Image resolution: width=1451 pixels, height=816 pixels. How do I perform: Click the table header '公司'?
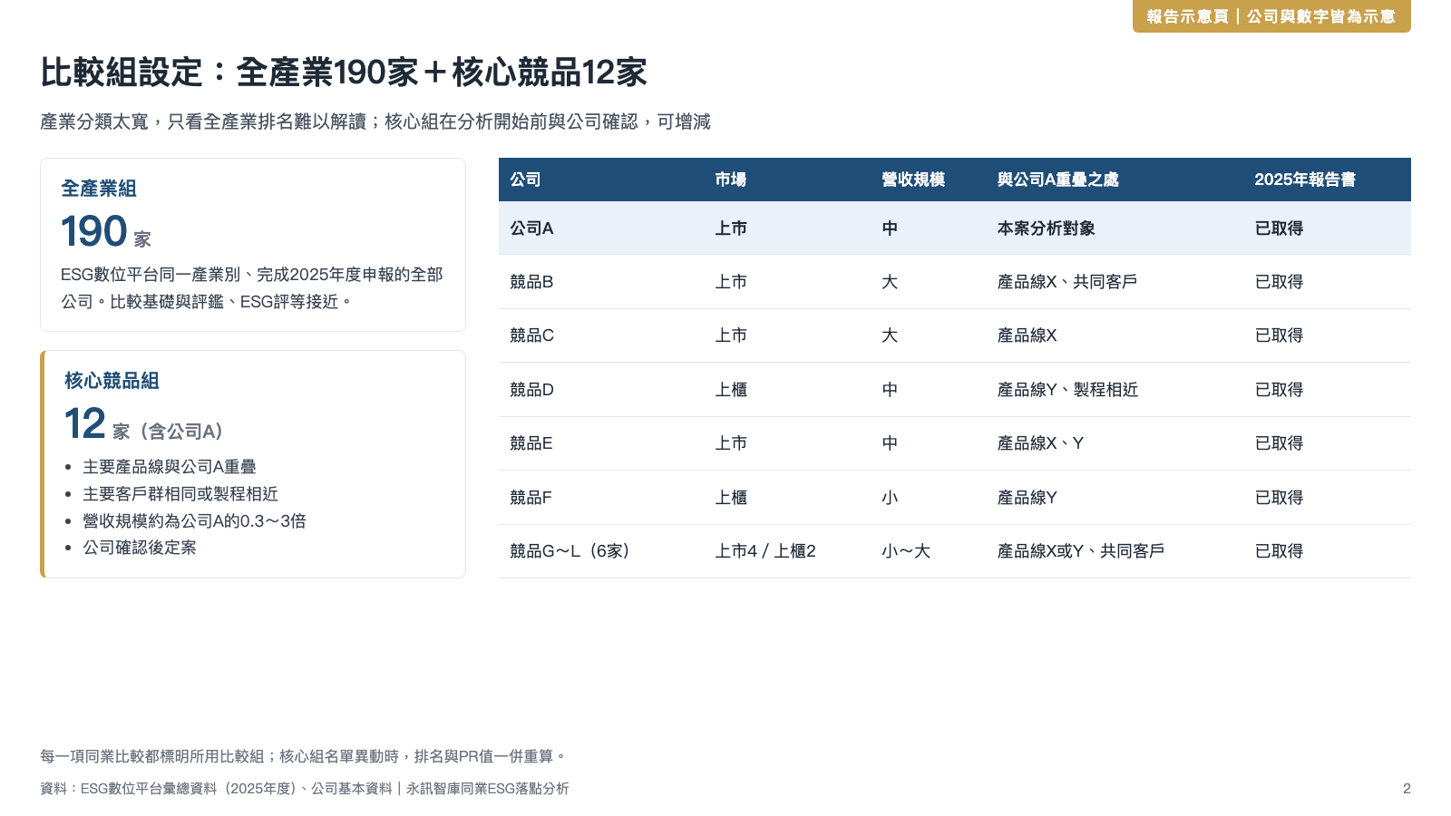point(525,180)
